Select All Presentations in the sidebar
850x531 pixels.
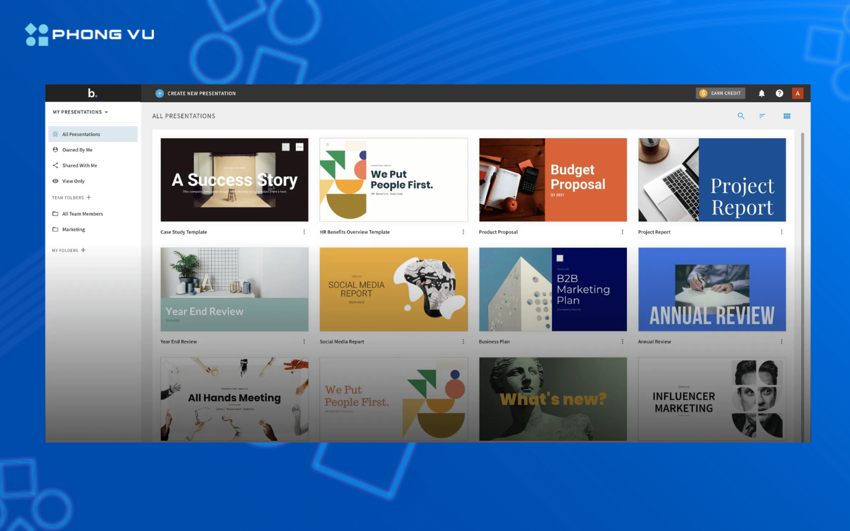pyautogui.click(x=81, y=134)
